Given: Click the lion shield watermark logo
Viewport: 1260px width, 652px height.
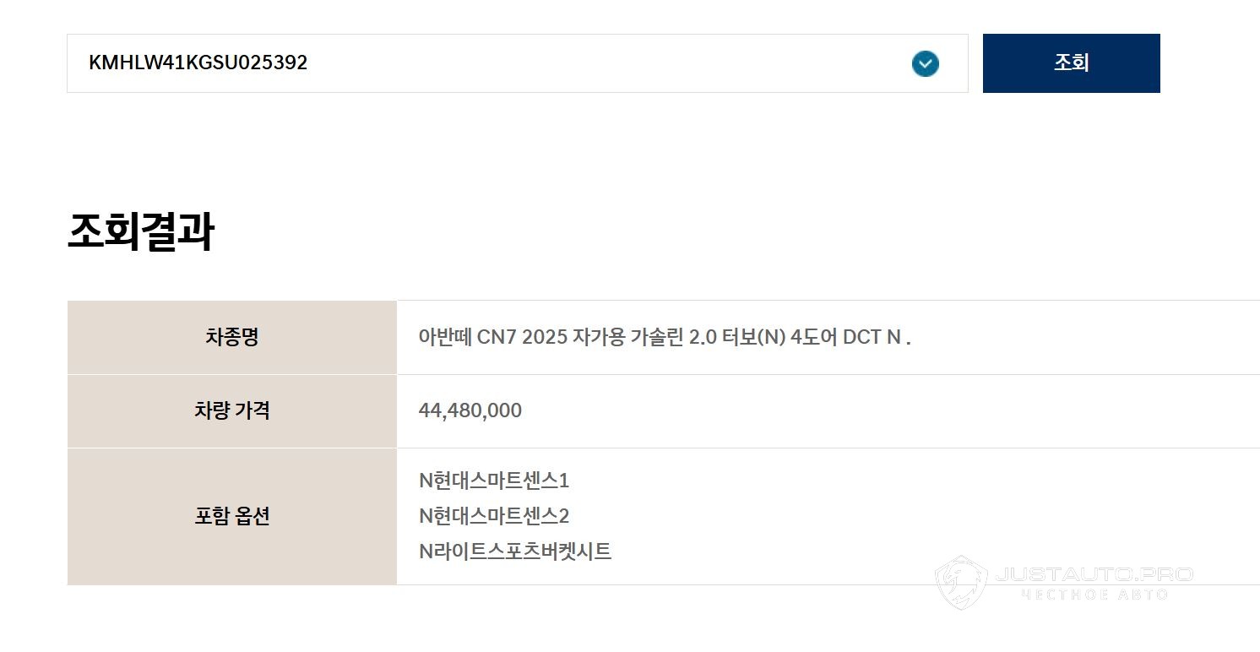Looking at the screenshot, I should (961, 583).
